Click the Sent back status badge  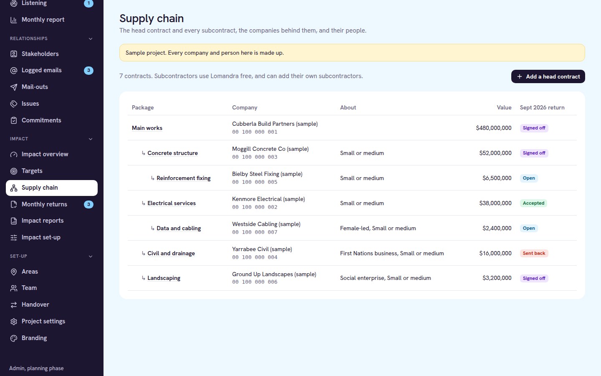(x=534, y=253)
